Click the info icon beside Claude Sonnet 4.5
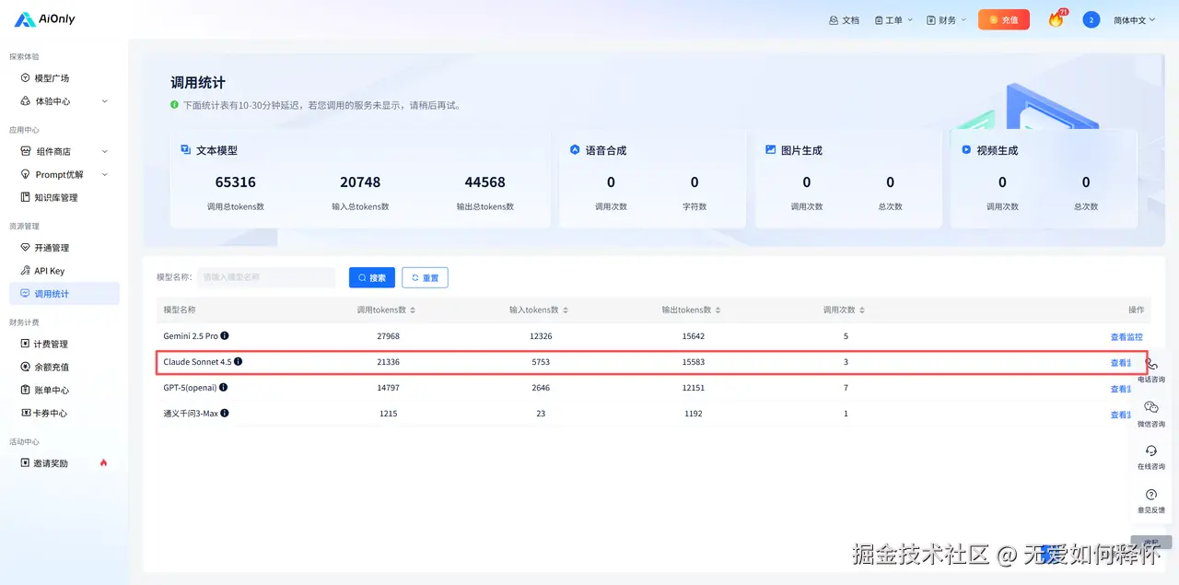The width and height of the screenshot is (1179, 585). [239, 362]
